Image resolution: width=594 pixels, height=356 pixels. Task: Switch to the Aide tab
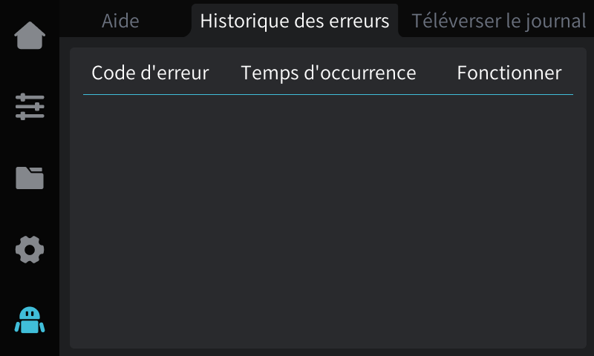coord(120,21)
